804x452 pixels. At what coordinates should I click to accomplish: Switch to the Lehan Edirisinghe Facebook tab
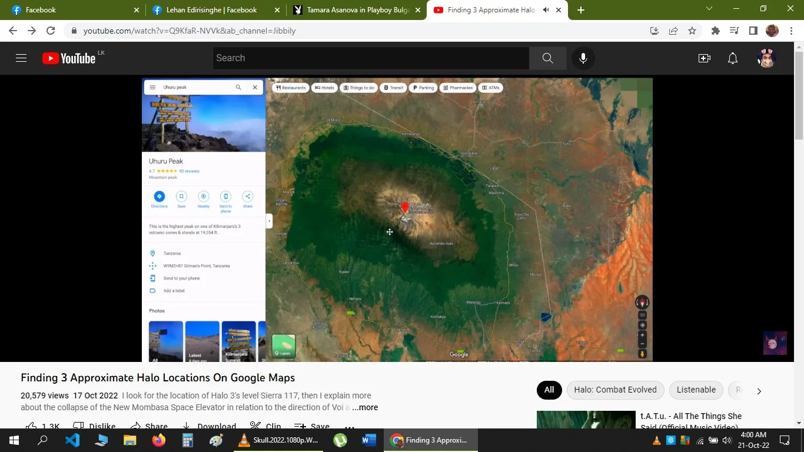[215, 10]
